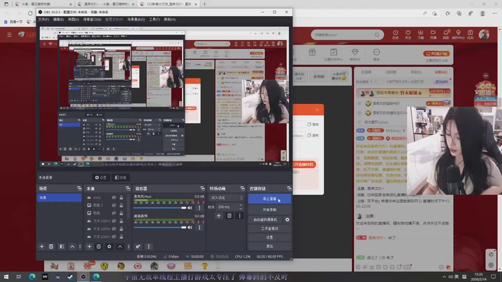Viewport: 502px width, 282px height.
Task: Undock the 转场动画 panel
Action: point(242,189)
